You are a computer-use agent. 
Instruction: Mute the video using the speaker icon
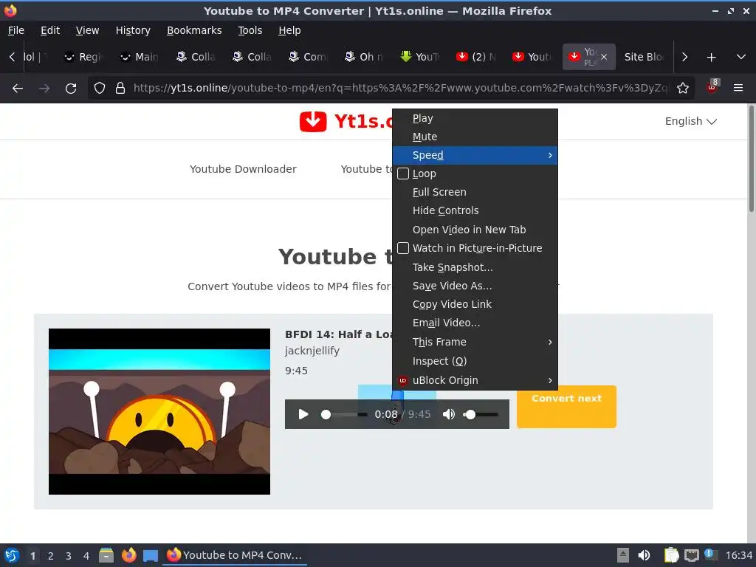pos(448,414)
